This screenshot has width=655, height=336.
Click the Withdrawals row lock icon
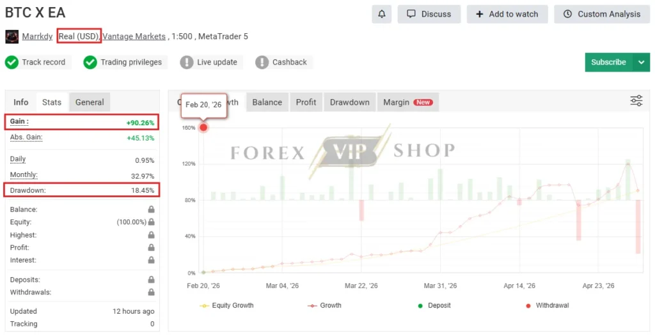tap(151, 292)
